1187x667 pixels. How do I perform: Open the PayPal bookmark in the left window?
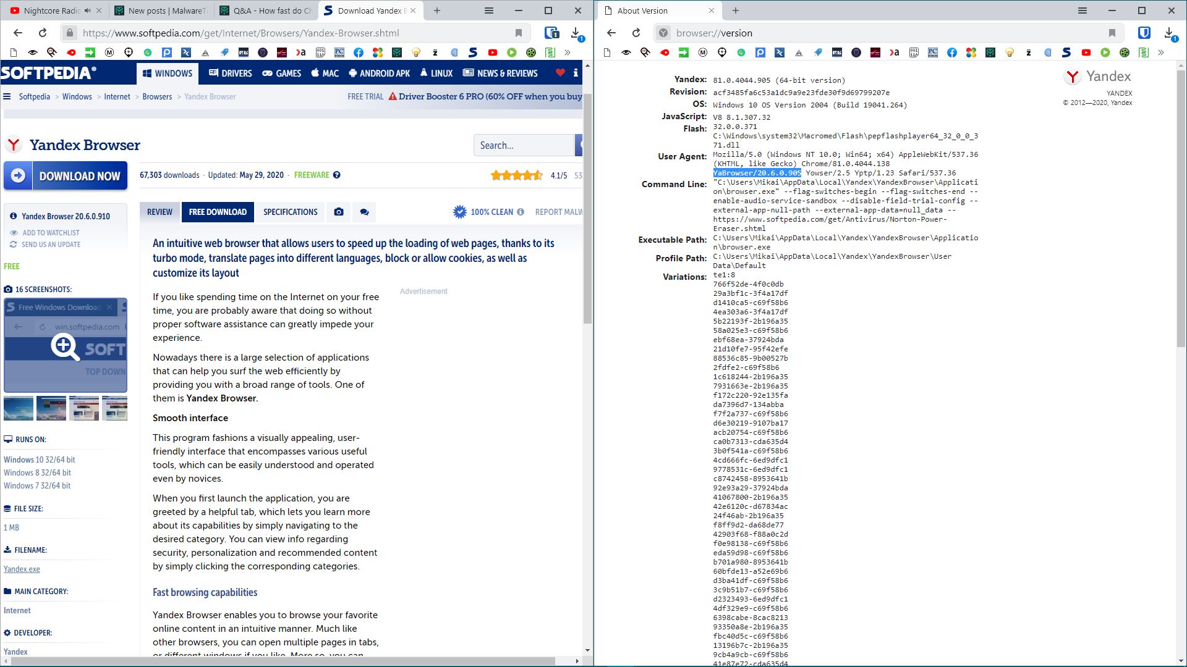[167, 52]
